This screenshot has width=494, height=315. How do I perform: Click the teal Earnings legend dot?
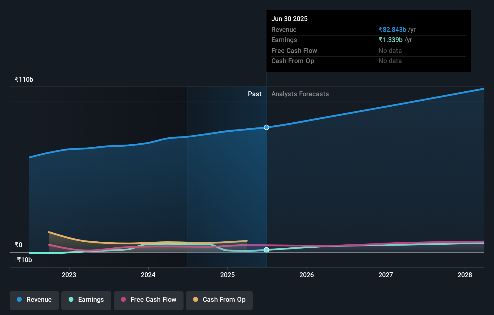pyautogui.click(x=71, y=299)
